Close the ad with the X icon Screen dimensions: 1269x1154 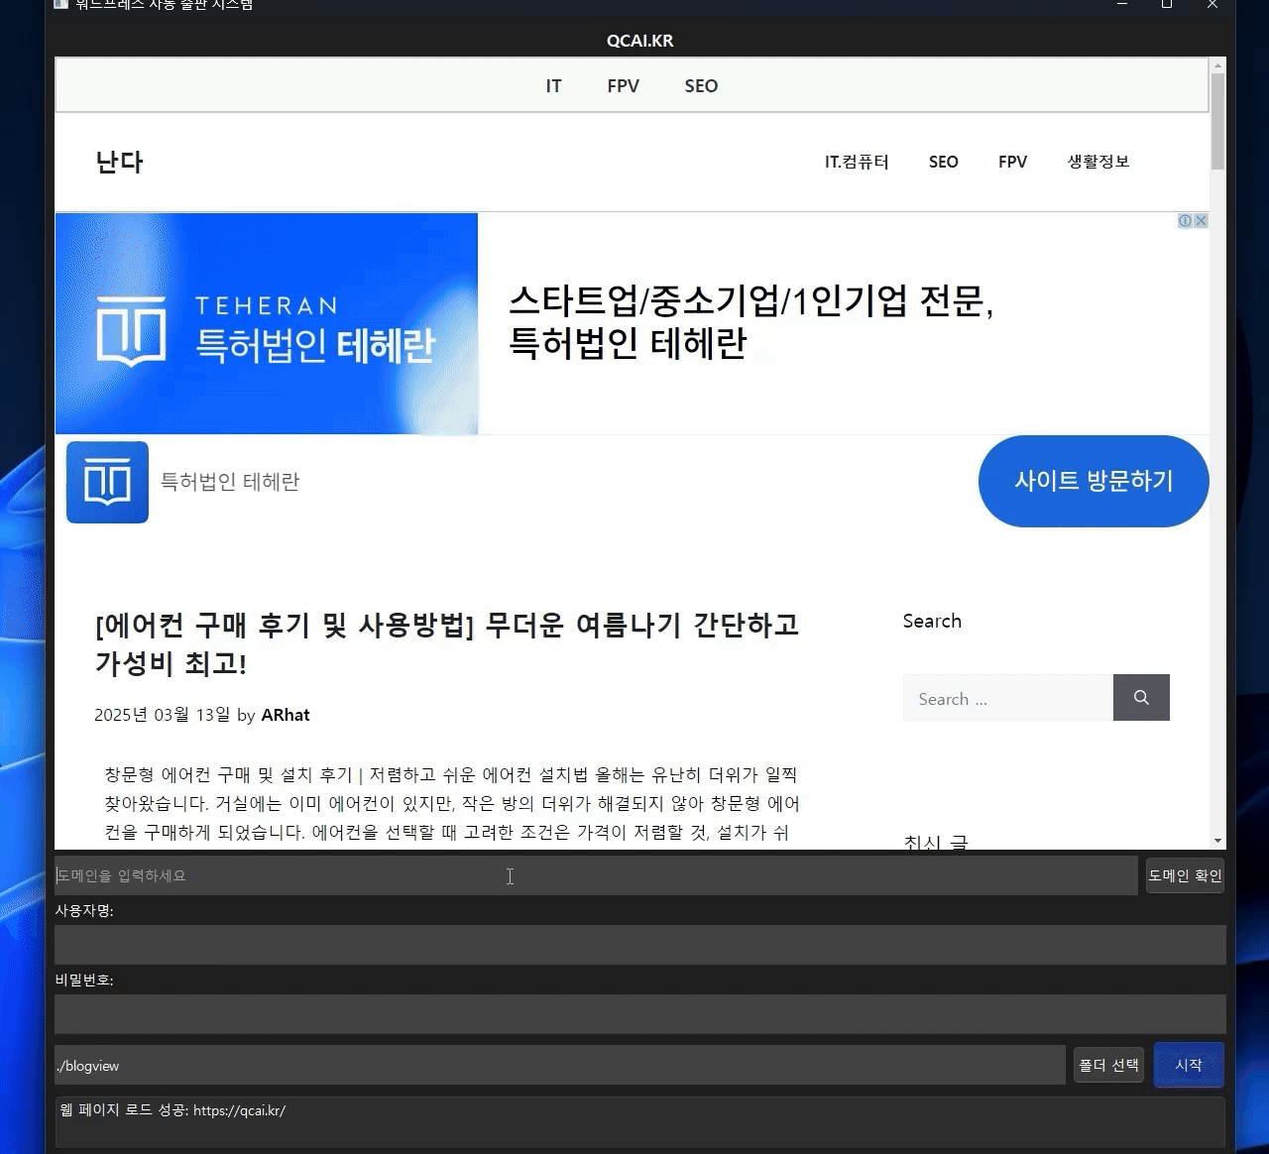(1201, 221)
